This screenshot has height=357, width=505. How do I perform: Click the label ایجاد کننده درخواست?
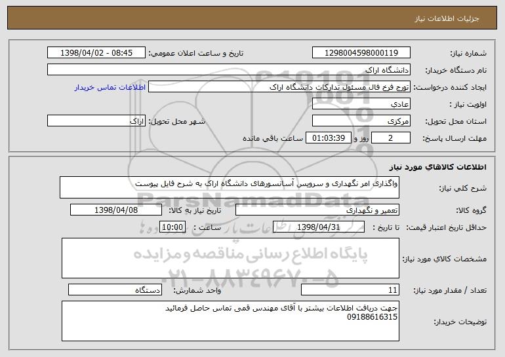[450, 87]
